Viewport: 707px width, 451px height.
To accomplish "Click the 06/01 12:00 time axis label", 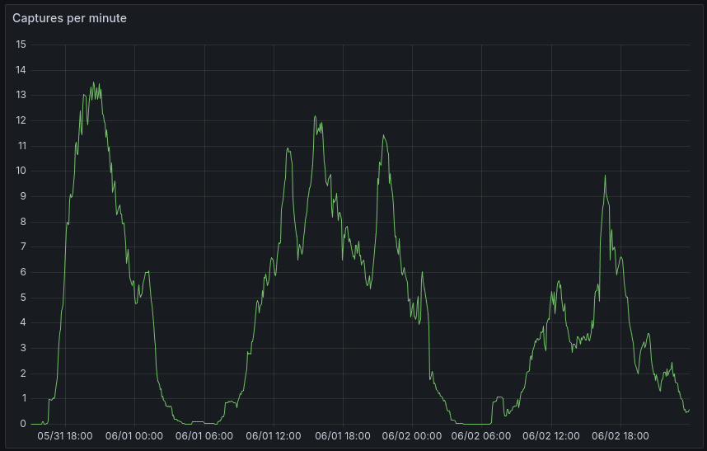I will (274, 436).
